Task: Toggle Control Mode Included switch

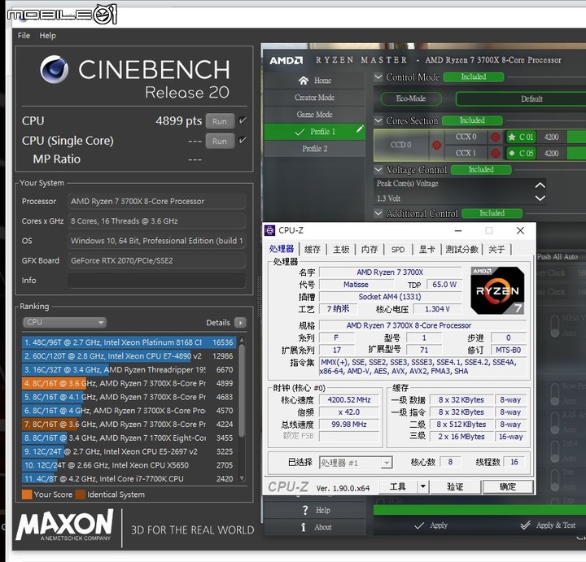Action: coord(474,77)
